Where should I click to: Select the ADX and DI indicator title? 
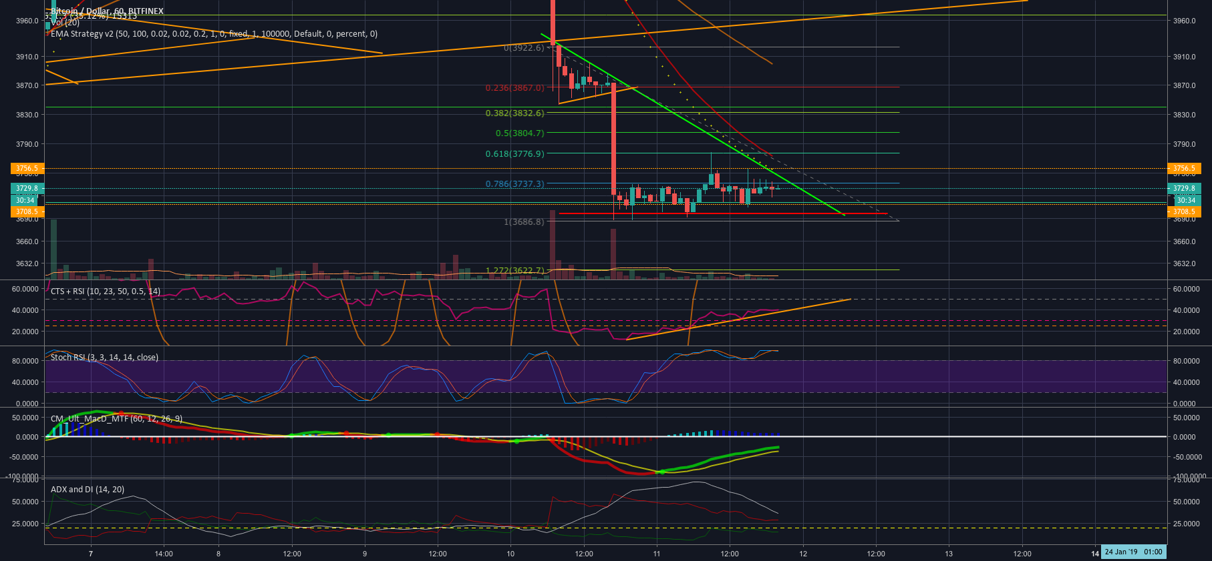[x=88, y=490]
